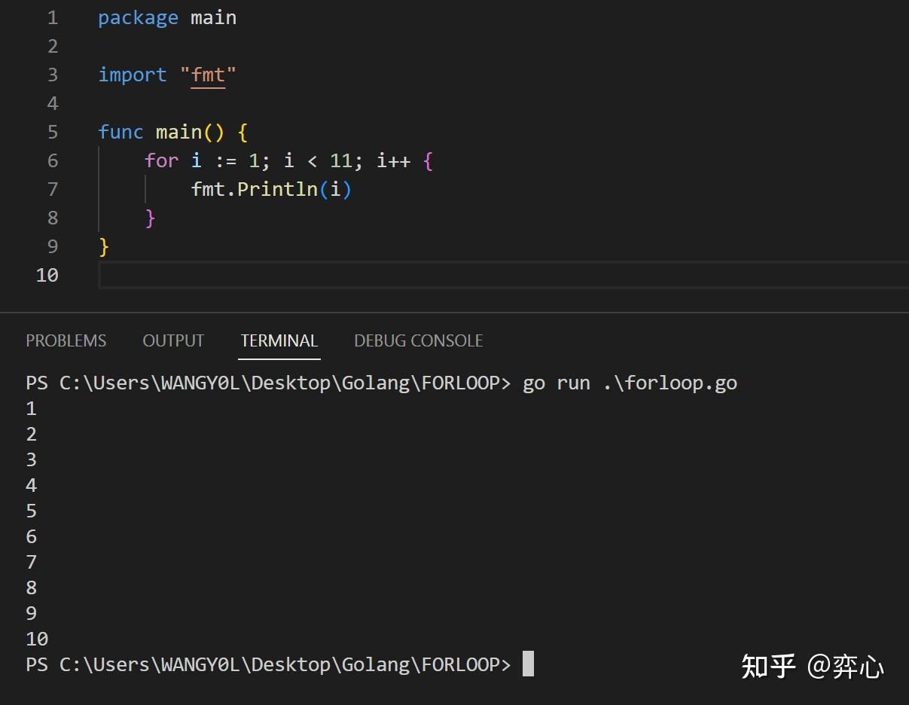Click the blinking terminal cursor block
Screen dimensions: 909x705
528,664
